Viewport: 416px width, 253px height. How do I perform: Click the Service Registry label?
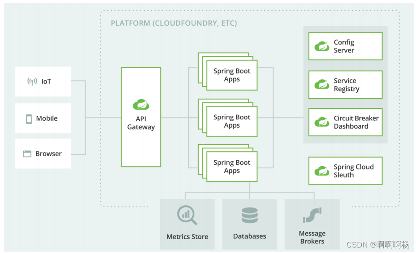[347, 85]
